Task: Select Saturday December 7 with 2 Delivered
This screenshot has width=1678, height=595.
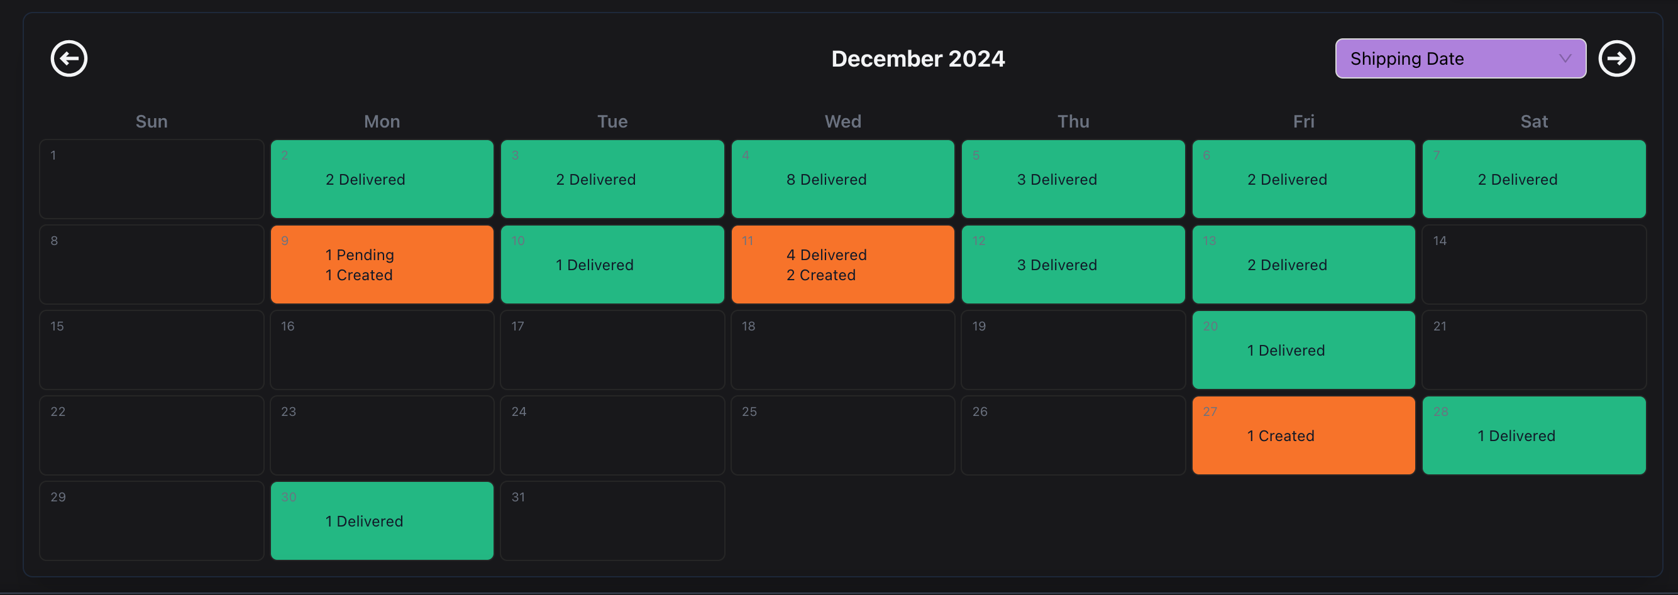Action: tap(1533, 179)
